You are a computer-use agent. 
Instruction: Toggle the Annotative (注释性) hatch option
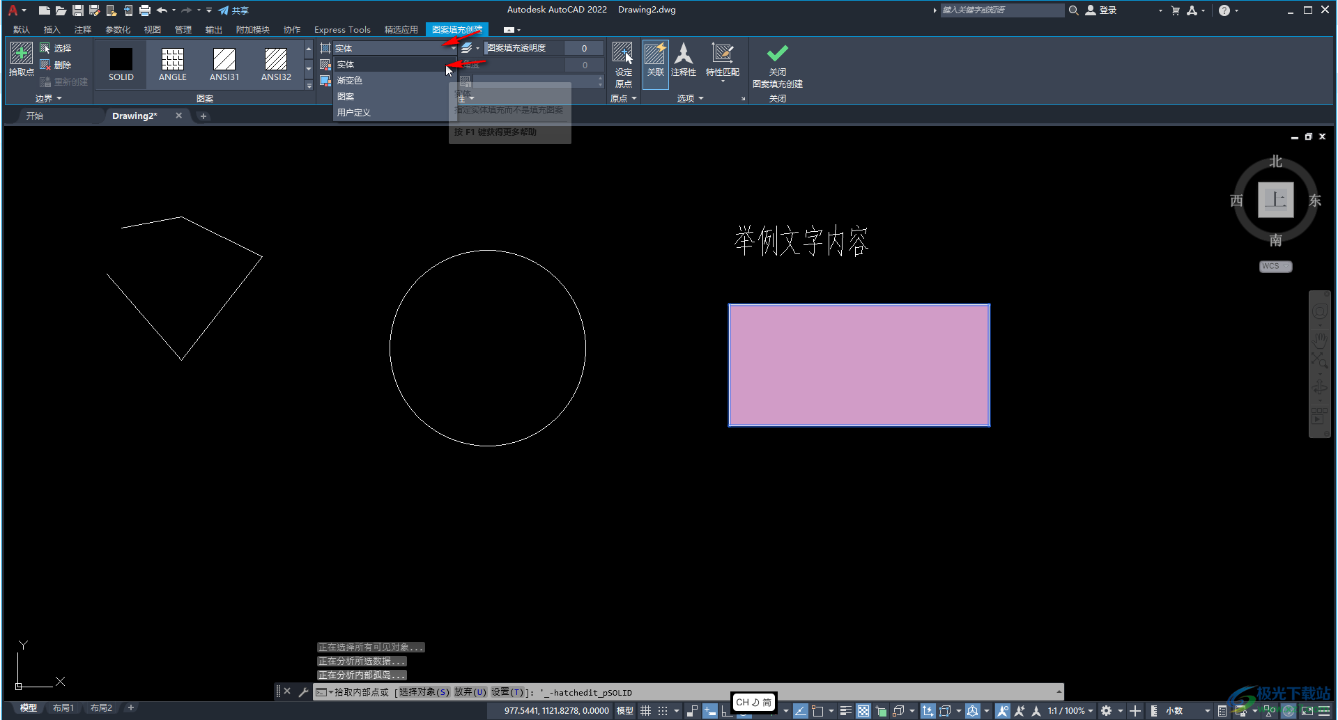(684, 60)
